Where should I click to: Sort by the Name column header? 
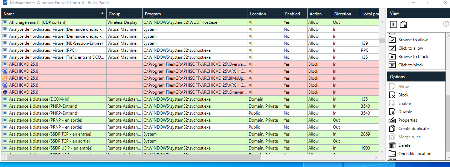(53, 14)
